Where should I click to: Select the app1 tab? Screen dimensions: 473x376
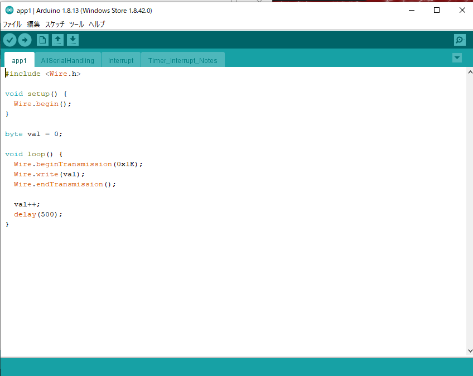pos(19,60)
